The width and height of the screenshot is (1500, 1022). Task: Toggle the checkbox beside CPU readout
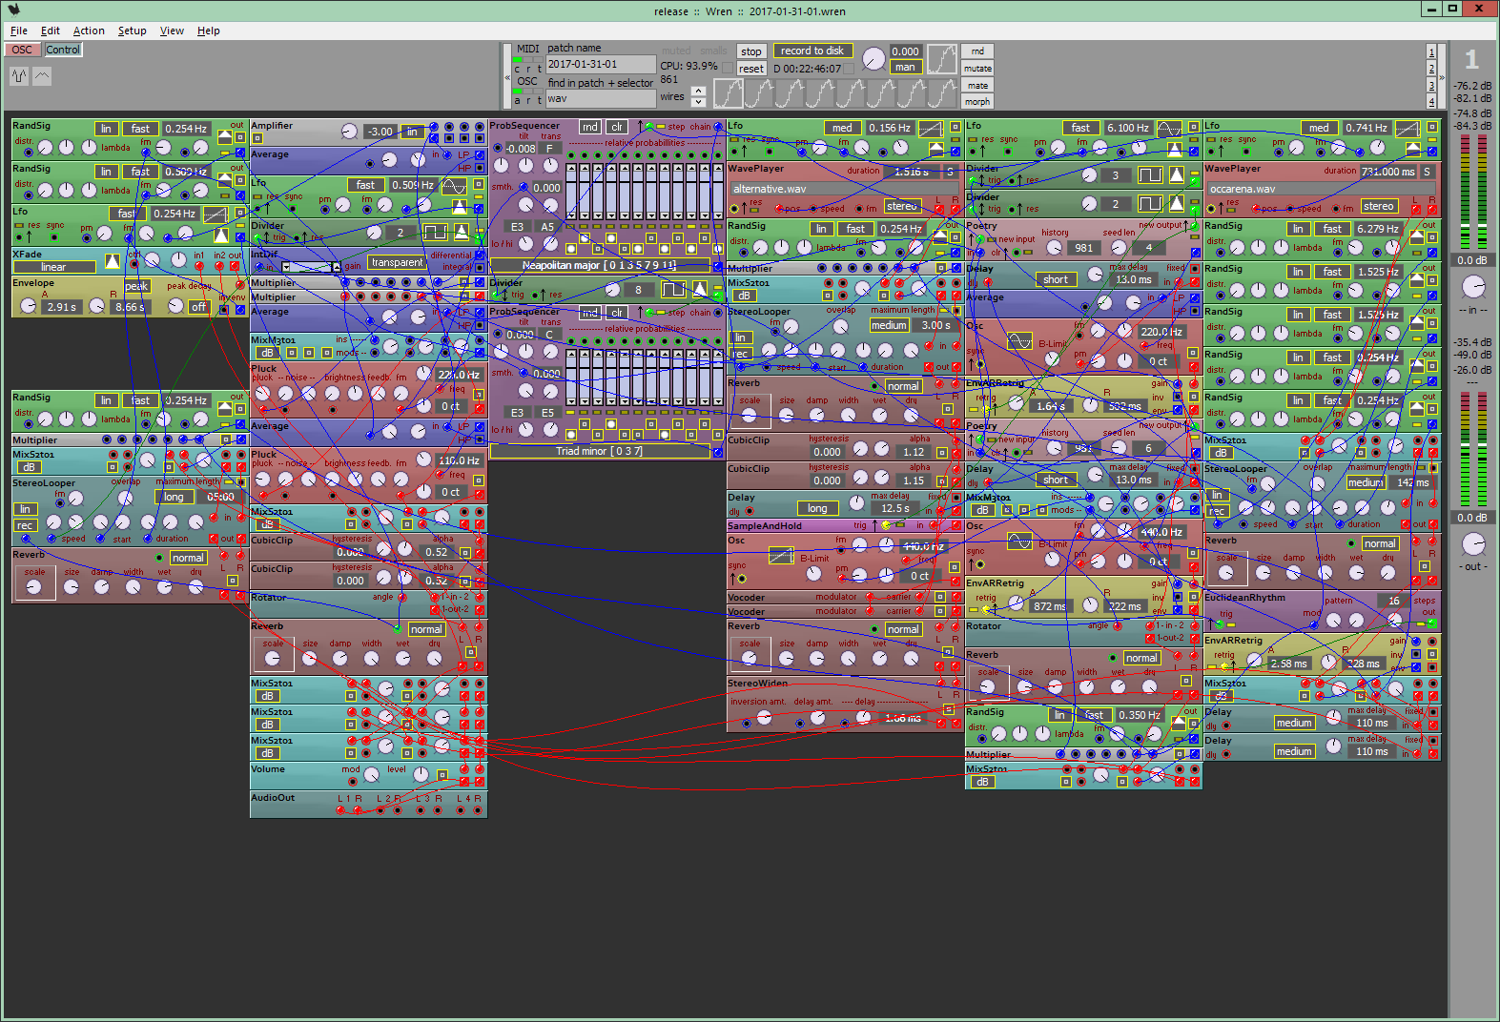click(728, 67)
